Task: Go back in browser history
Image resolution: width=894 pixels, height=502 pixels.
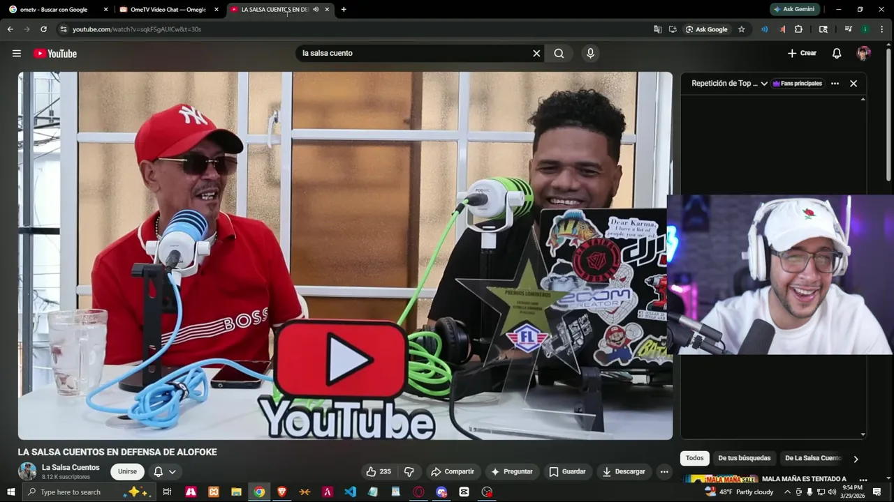Action: (x=10, y=29)
